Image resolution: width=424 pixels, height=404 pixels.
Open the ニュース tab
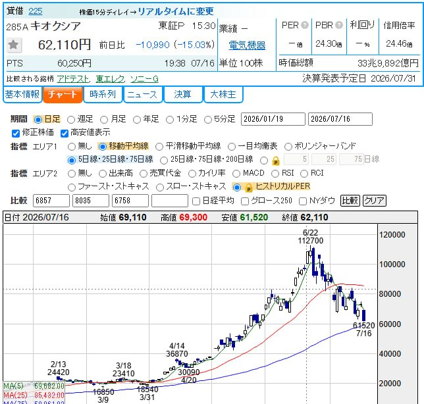(142, 94)
